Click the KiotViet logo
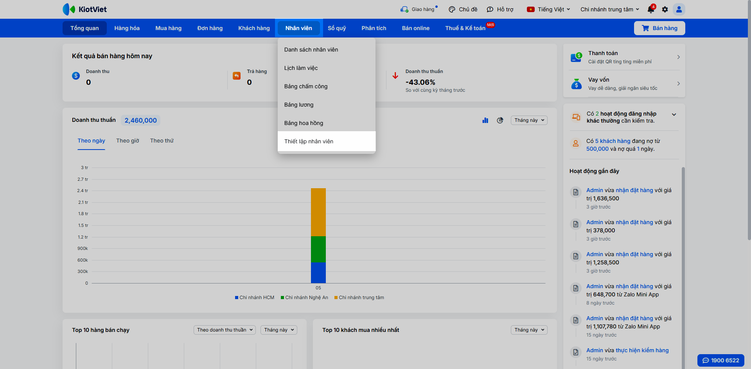751x369 pixels. [85, 9]
